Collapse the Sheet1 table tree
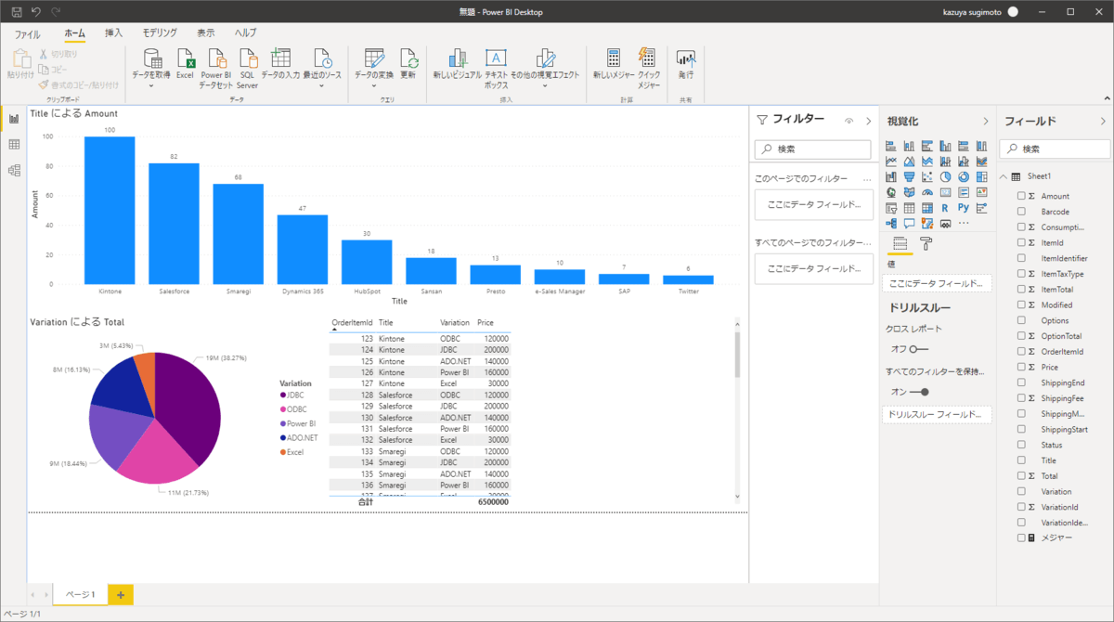 [x=1004, y=176]
